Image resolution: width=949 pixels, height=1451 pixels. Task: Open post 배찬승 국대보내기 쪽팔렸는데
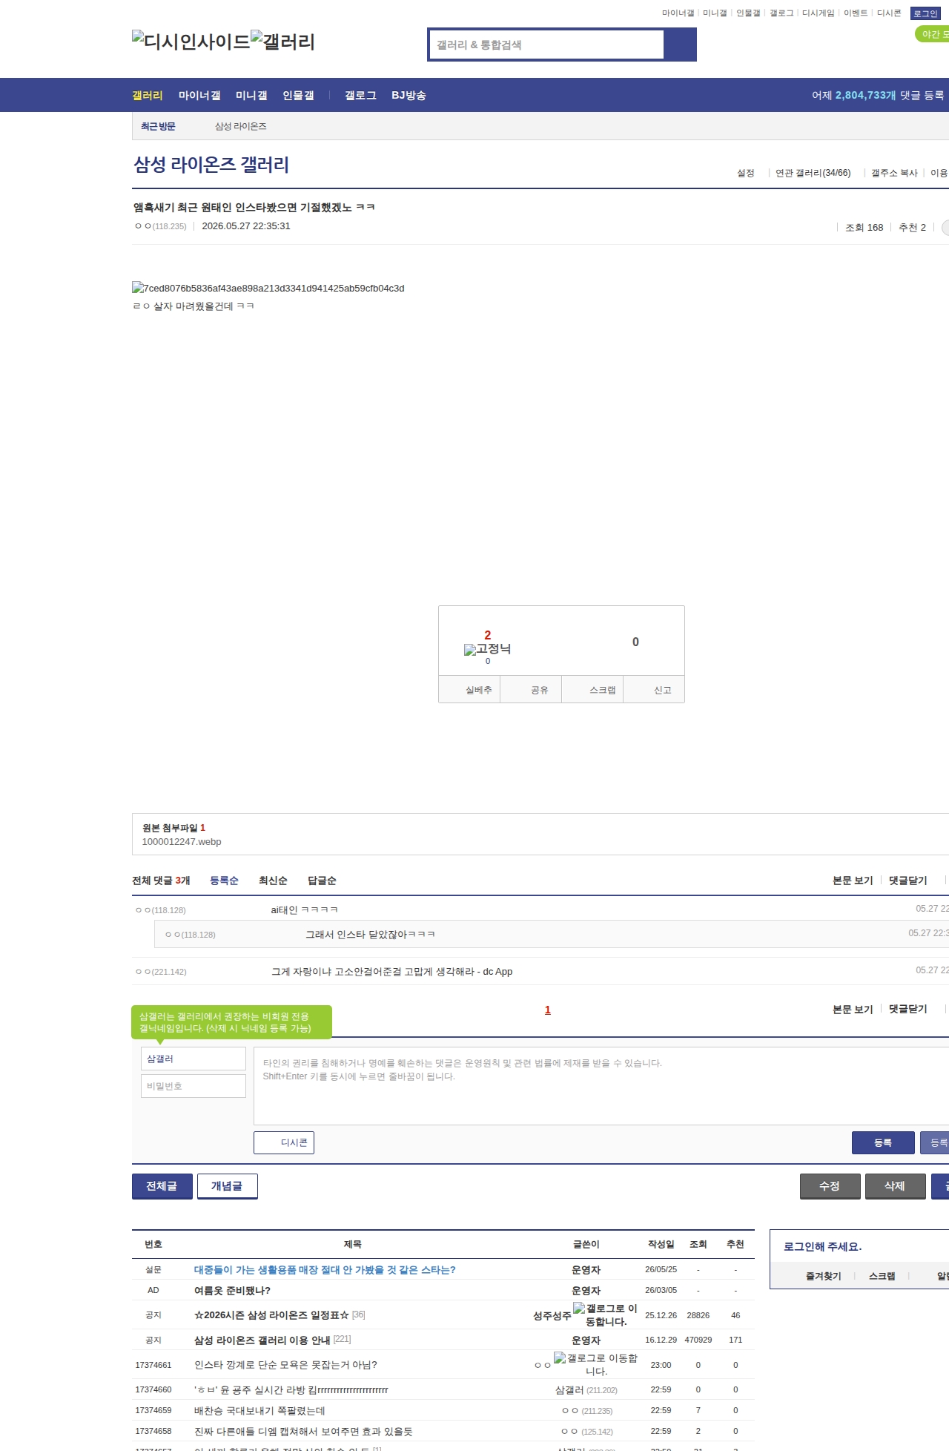pyautogui.click(x=259, y=1411)
